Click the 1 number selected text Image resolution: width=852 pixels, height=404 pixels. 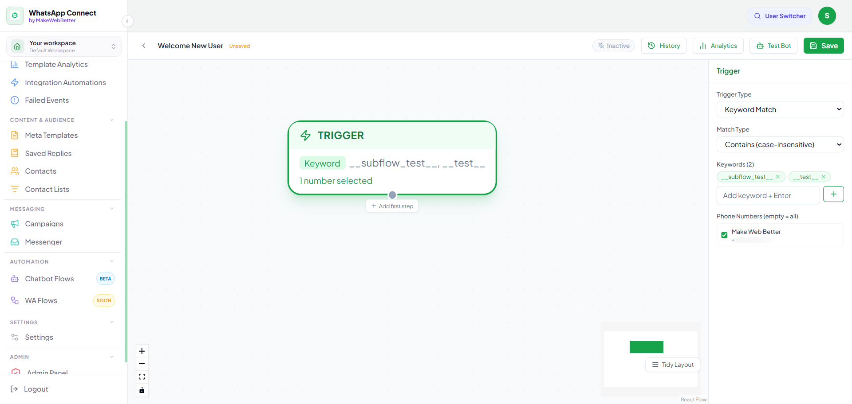(336, 181)
